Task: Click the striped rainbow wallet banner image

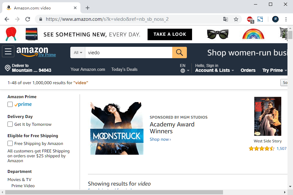Action: tap(32, 34)
